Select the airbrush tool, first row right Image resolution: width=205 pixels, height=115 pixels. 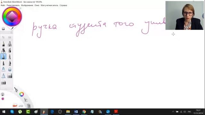click(10, 44)
